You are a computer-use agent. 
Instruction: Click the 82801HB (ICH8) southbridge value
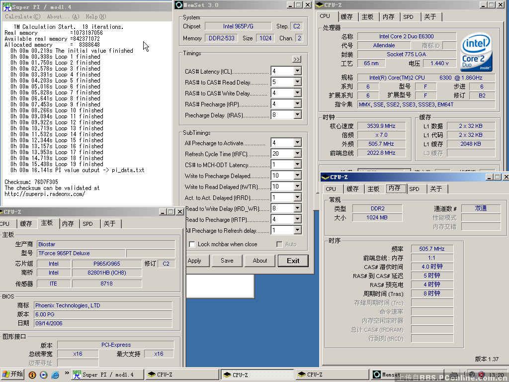click(107, 273)
